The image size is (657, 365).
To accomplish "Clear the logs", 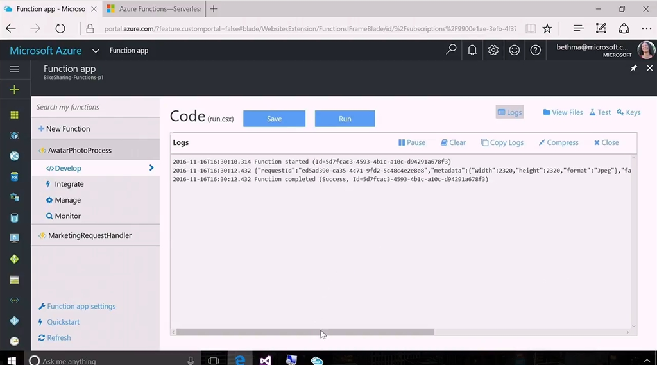I will [454, 142].
